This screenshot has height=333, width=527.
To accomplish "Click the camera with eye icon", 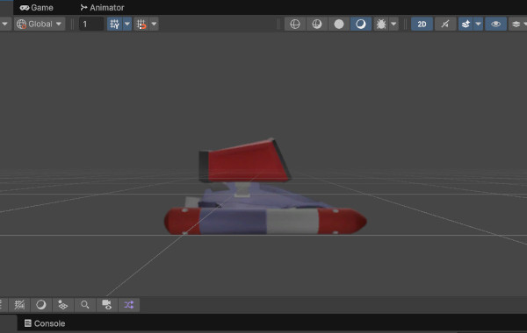I will [x=107, y=305].
